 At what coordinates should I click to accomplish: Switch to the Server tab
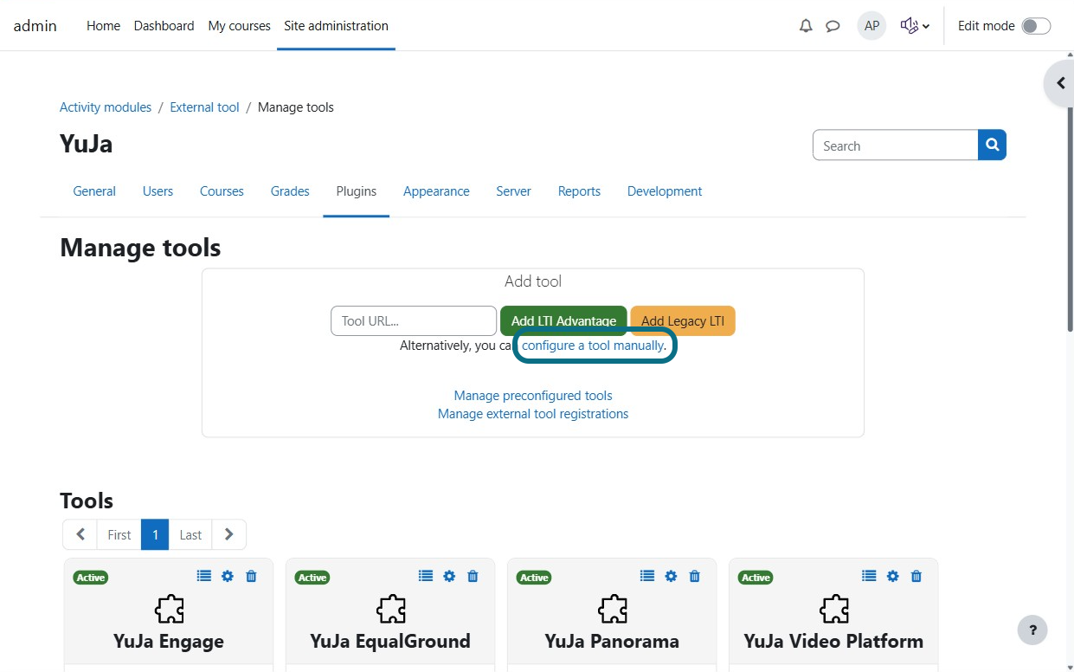[x=513, y=191]
